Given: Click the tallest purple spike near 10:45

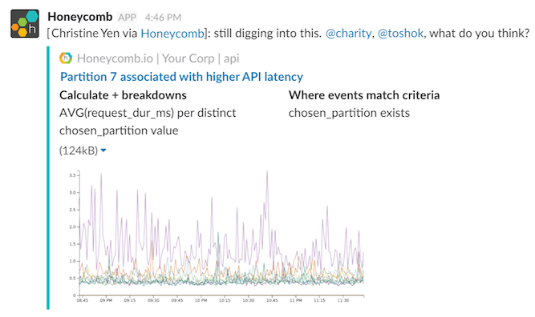Looking at the screenshot, I should pos(267,174).
